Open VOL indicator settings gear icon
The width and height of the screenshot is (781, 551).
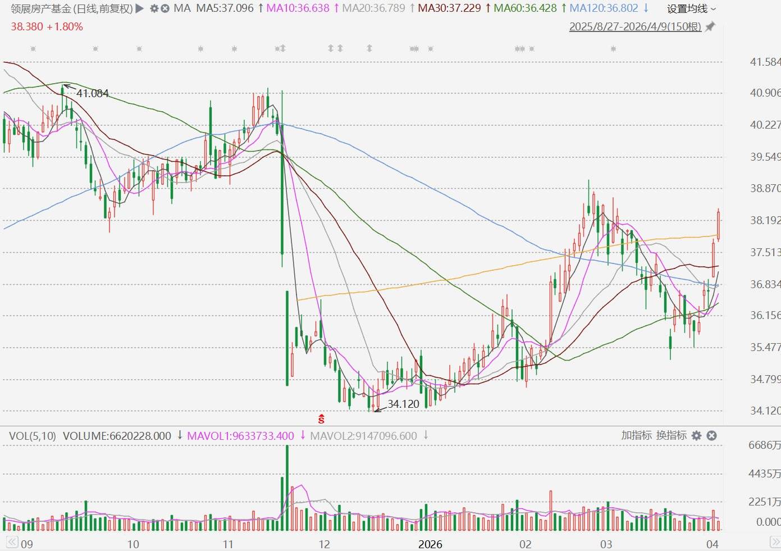pyautogui.click(x=697, y=435)
